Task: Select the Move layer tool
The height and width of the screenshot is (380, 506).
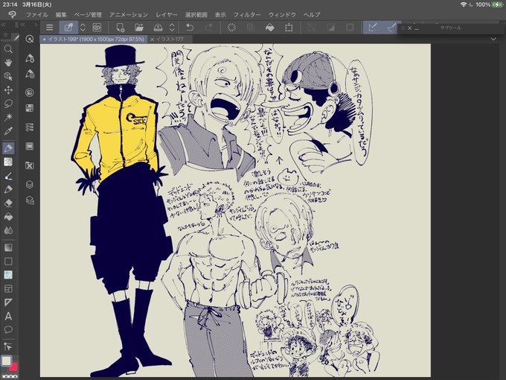Action: click(x=8, y=90)
